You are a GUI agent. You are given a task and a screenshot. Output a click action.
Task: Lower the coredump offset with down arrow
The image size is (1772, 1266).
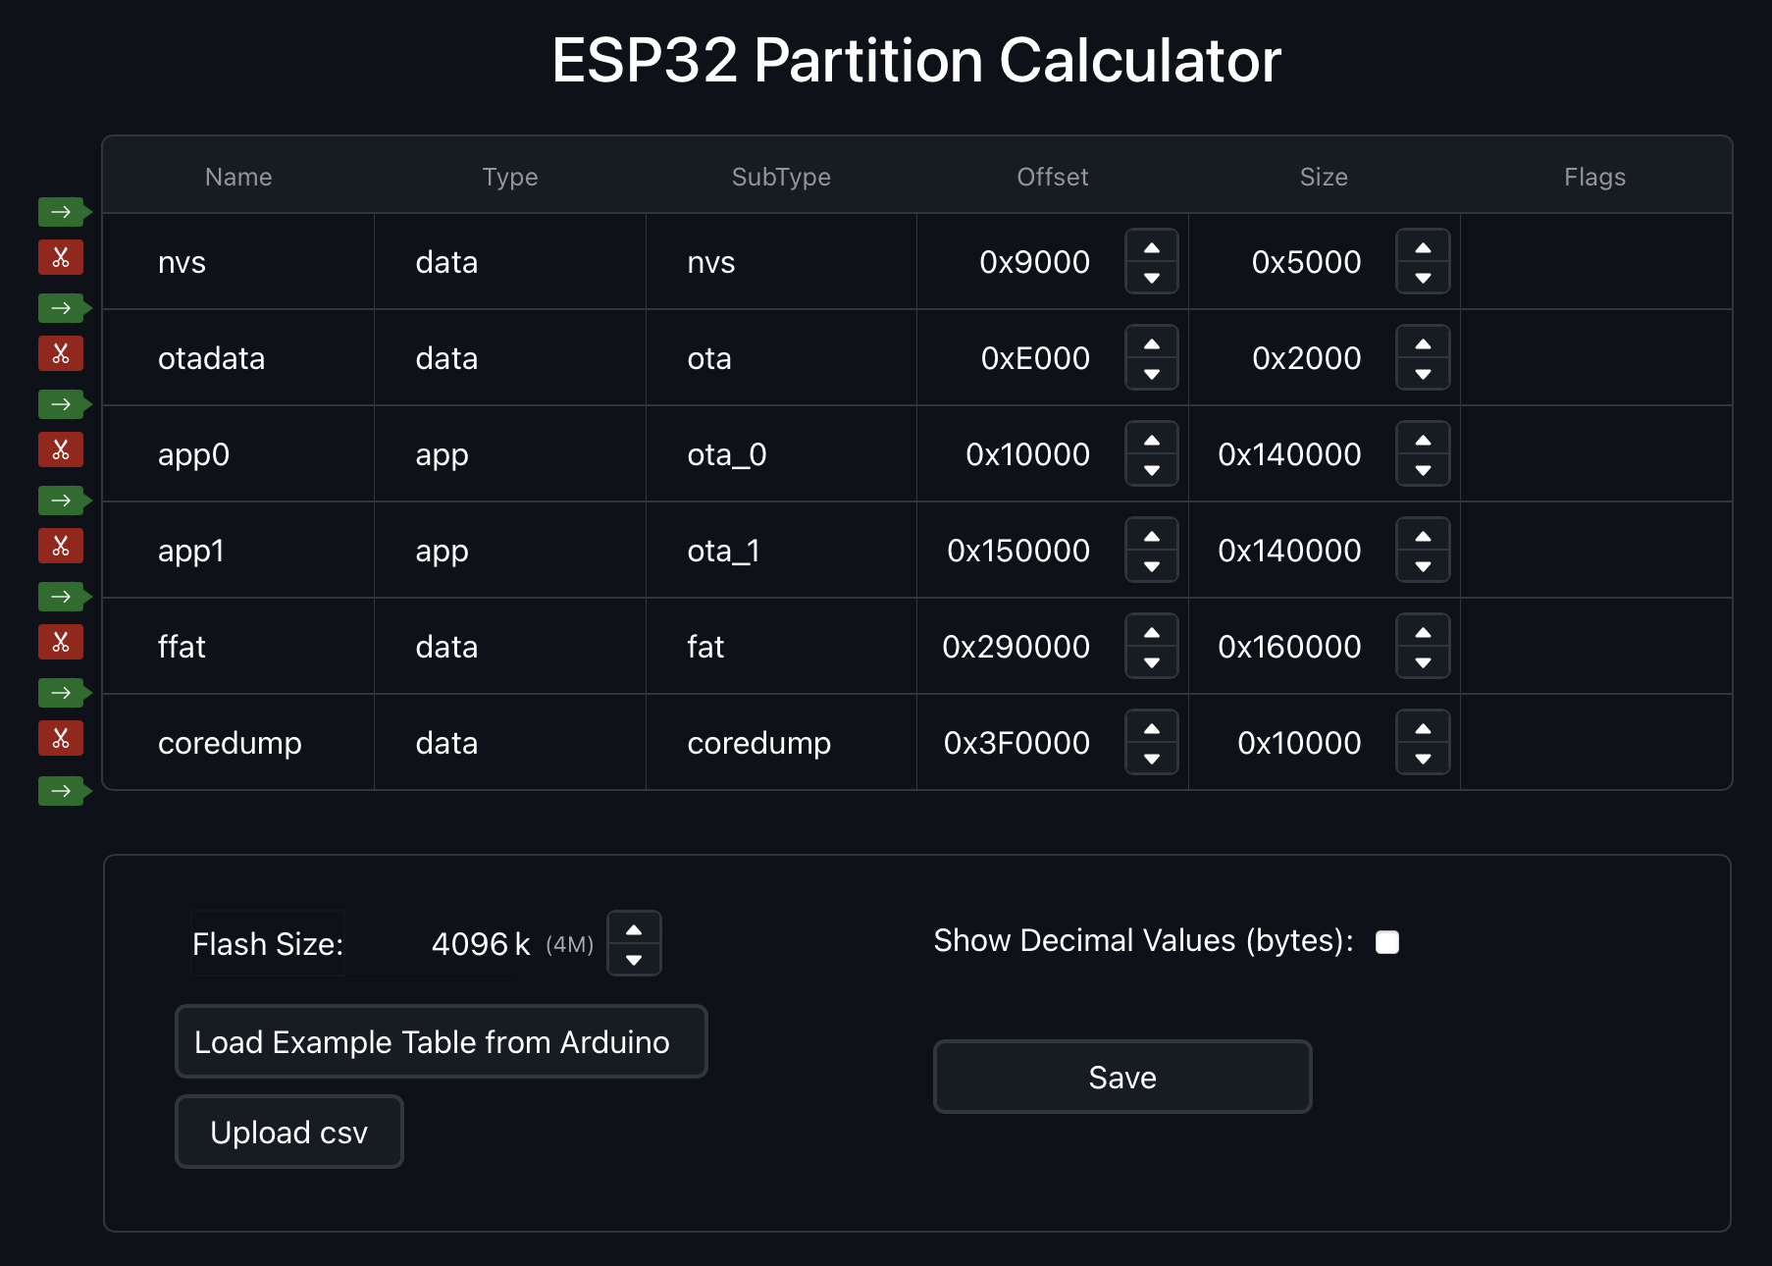coord(1152,759)
